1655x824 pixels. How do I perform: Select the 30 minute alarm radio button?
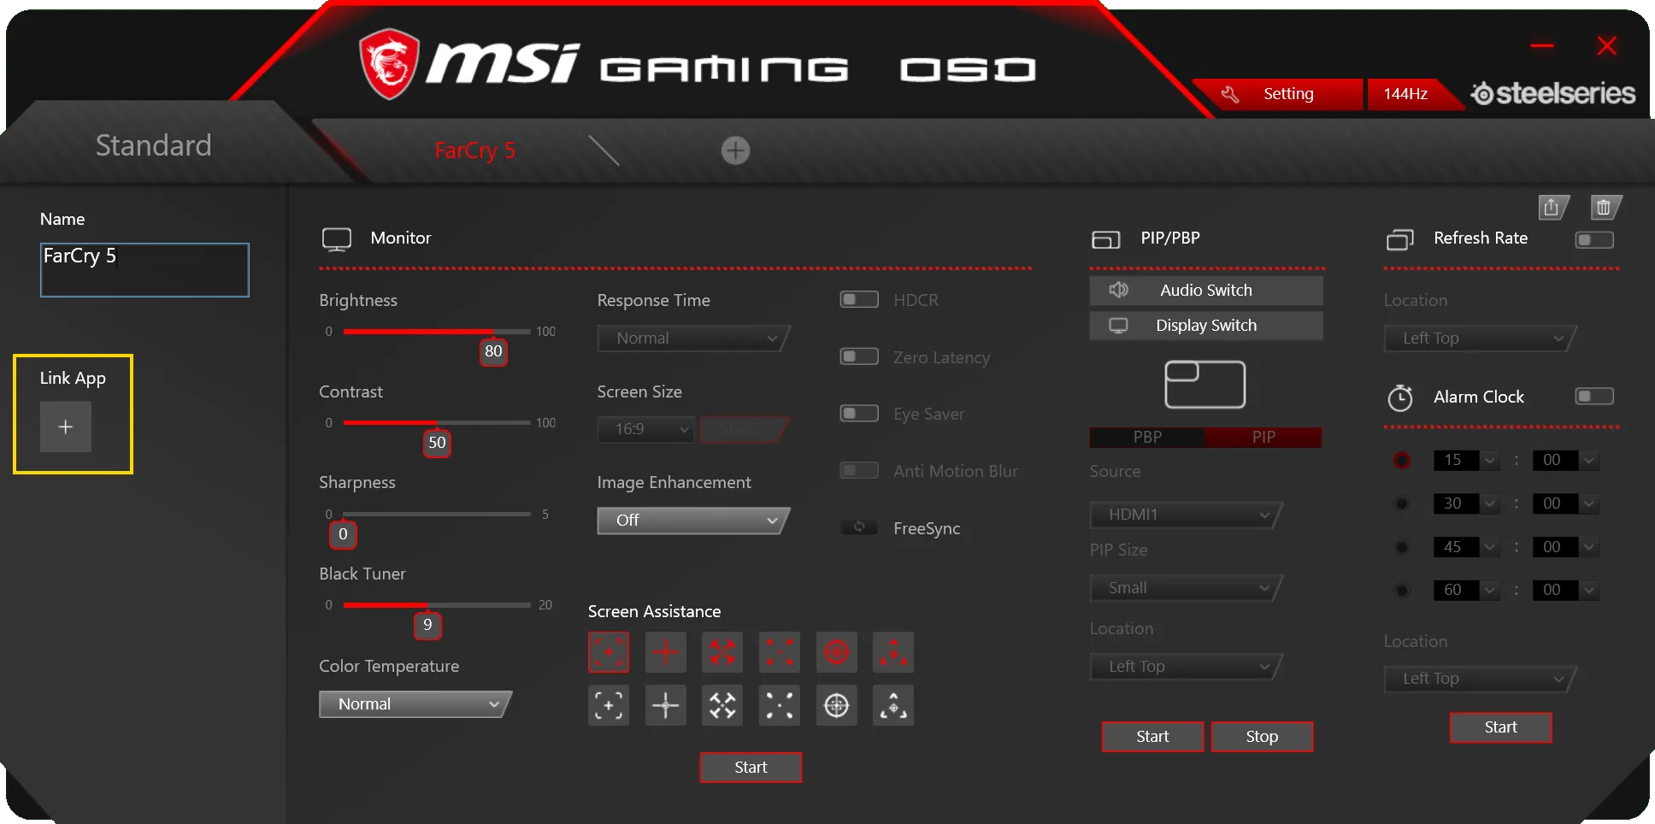[1402, 503]
